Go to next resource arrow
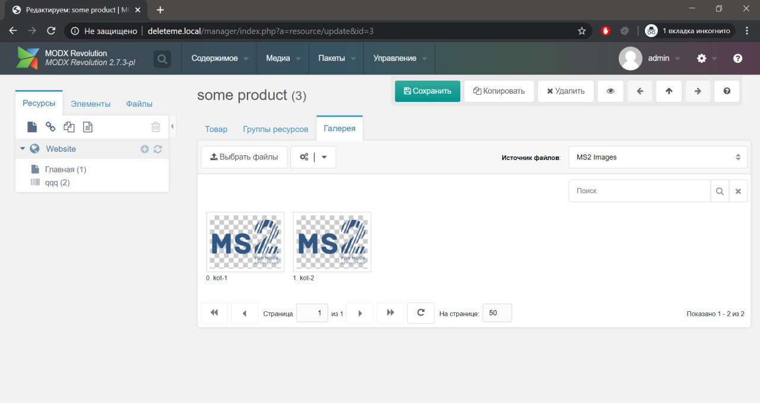760x403 pixels. (698, 91)
